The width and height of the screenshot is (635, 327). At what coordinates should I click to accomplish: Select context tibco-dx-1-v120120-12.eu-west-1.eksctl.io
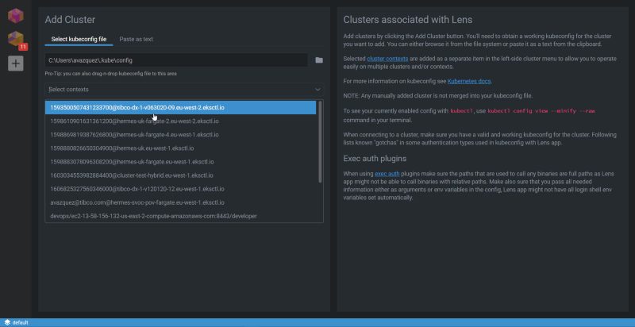pos(180,189)
